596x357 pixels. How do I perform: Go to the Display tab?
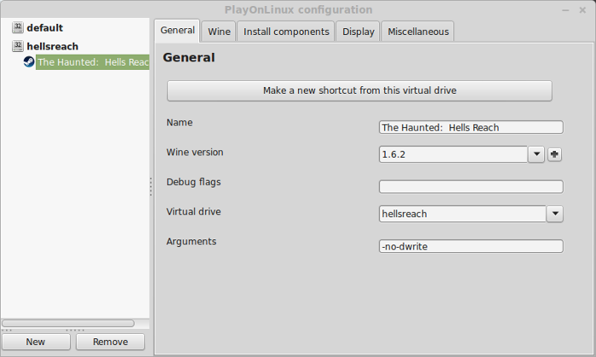(358, 32)
